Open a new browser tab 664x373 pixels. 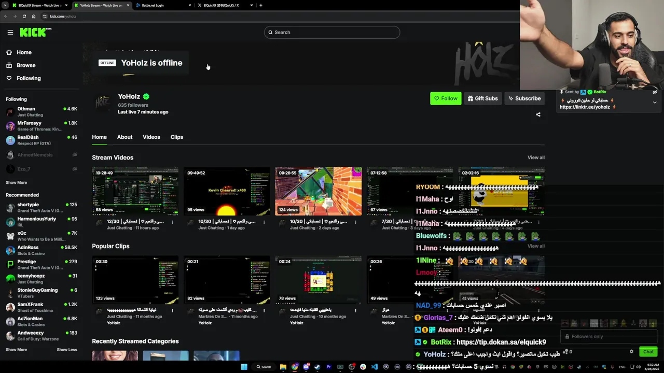261,5
